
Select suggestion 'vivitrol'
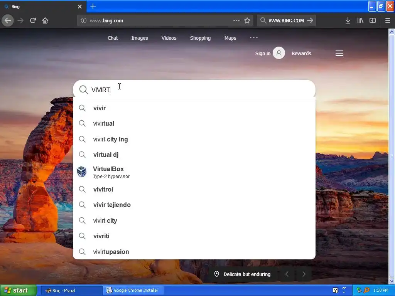point(194,189)
